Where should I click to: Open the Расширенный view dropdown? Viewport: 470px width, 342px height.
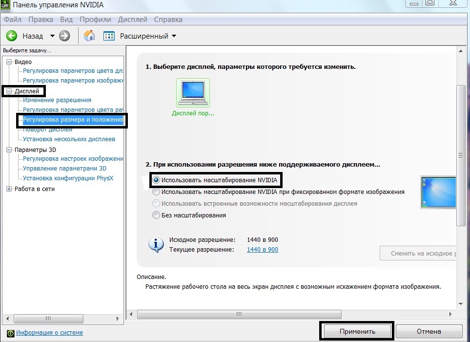174,36
